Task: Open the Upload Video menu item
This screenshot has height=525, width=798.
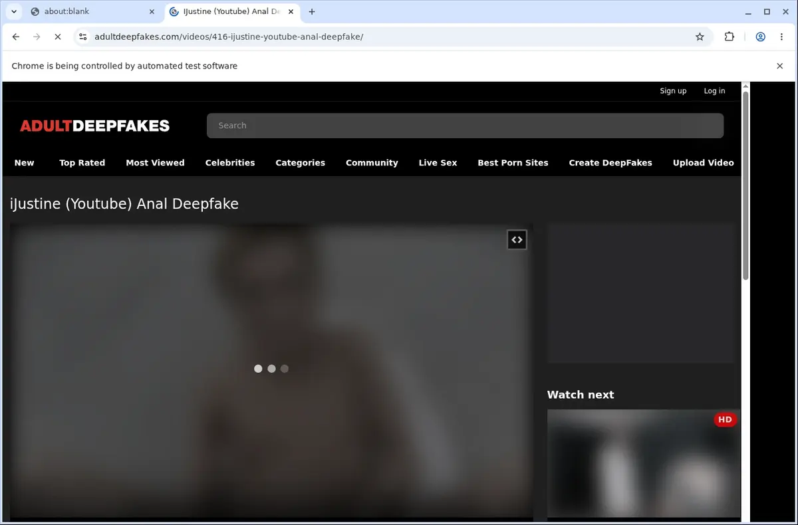Action: (703, 163)
